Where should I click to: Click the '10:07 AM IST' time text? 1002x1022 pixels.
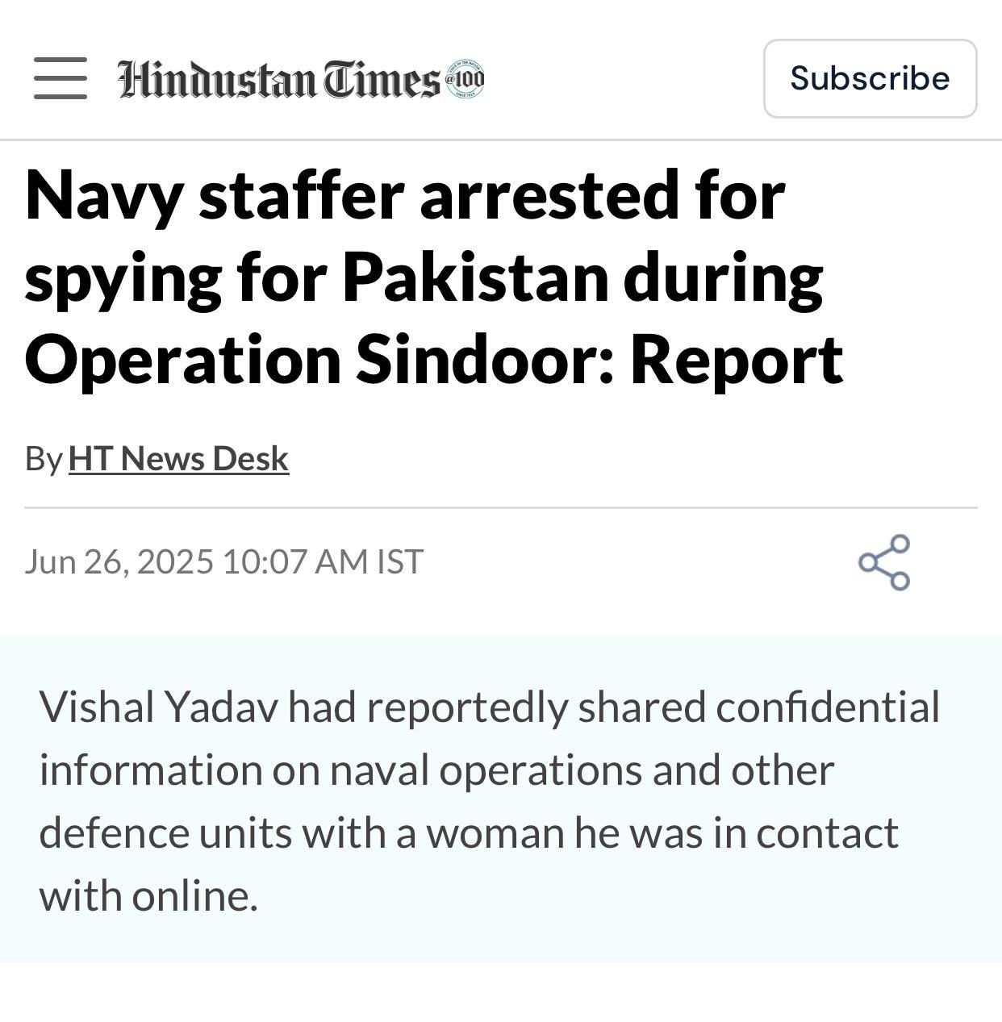pyautogui.click(x=323, y=561)
